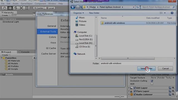Select the Move tool in Unity toolbar

pyautogui.click(x=10, y=8)
